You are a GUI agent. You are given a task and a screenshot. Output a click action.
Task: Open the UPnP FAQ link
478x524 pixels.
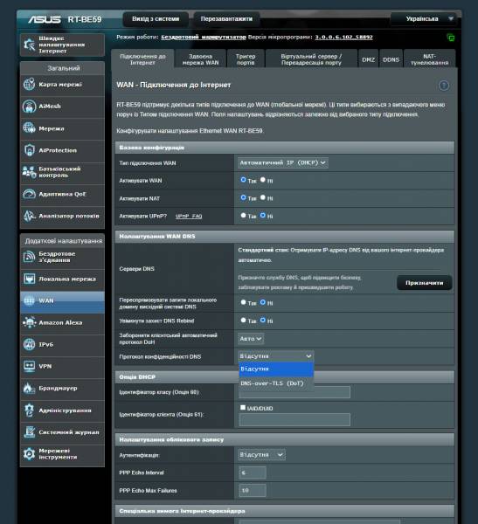tap(189, 217)
